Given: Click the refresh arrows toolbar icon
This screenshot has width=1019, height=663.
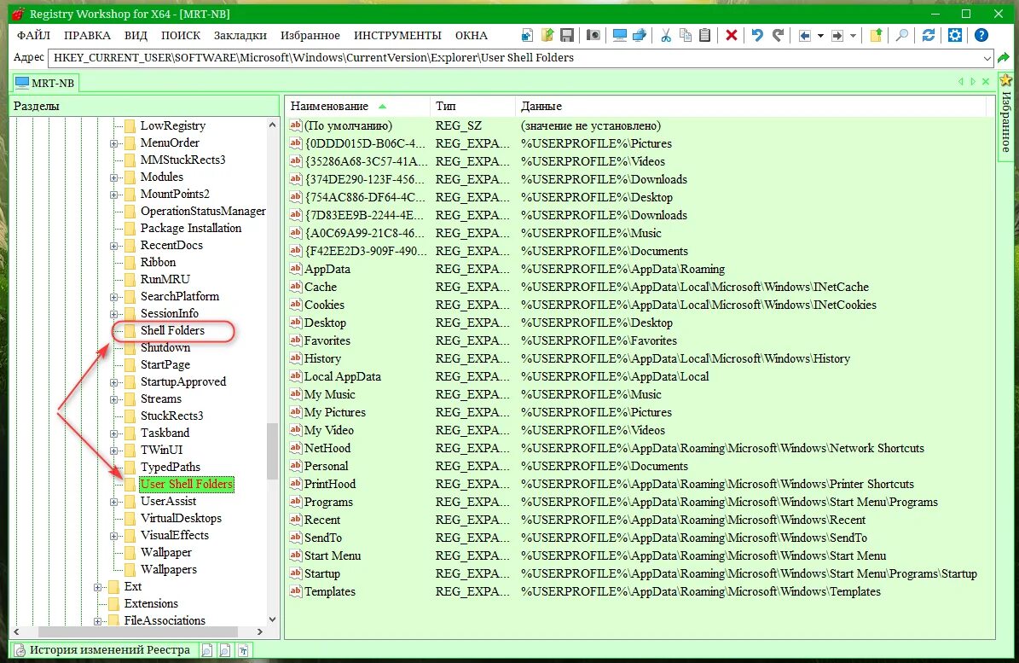Looking at the screenshot, I should tap(928, 35).
